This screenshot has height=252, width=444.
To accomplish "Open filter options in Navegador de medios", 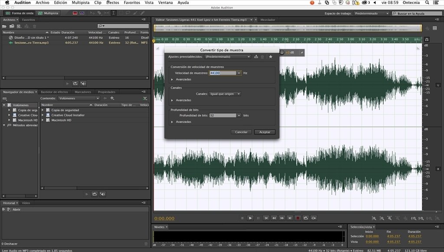I will coord(145,98).
